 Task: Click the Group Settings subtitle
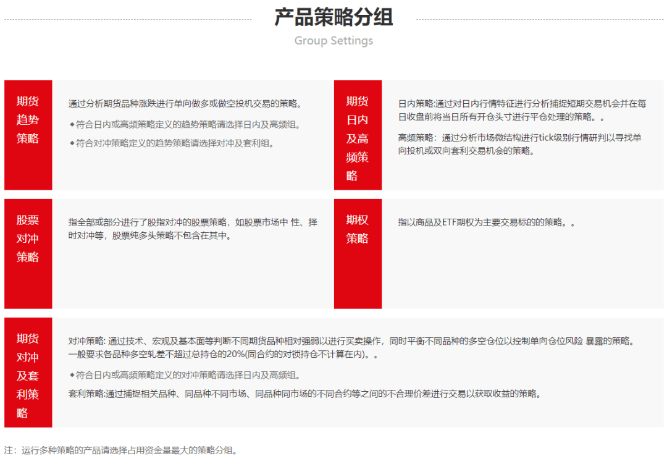(x=333, y=41)
